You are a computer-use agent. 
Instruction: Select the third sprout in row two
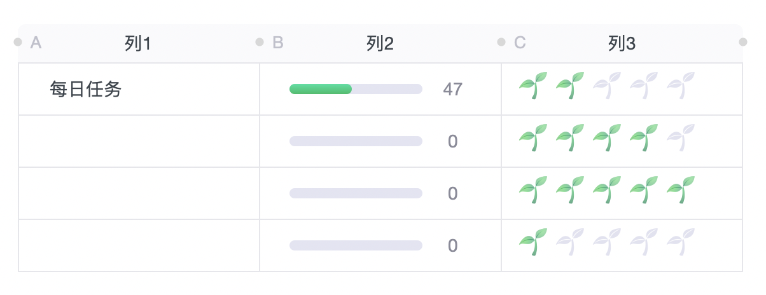pyautogui.click(x=607, y=138)
